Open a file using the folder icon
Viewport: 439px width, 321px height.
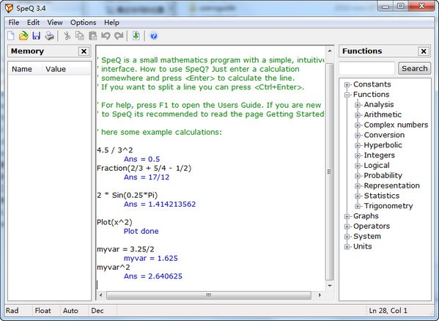point(23,36)
